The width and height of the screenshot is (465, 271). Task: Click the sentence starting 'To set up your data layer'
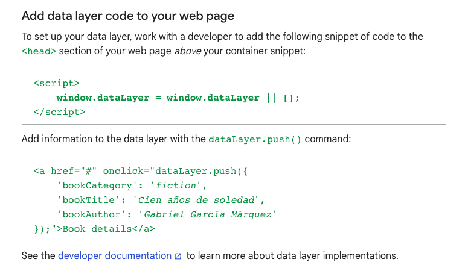coord(222,43)
